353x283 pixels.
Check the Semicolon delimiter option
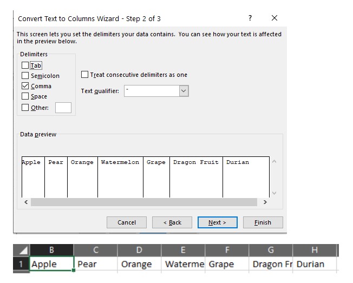[x=25, y=76]
